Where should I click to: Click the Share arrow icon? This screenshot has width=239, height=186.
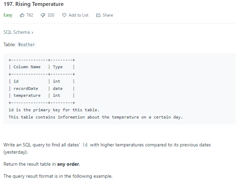[98, 15]
